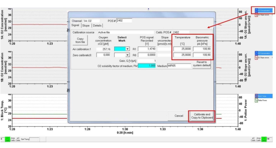Click Amp Calib in the right status bar
This screenshot has width=276, height=148.
point(258,139)
